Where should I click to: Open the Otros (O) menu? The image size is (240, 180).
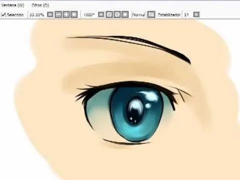(x=40, y=5)
